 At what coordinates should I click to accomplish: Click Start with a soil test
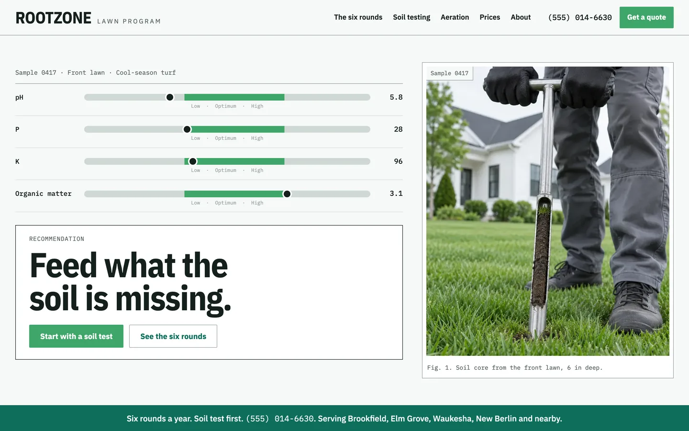76,336
